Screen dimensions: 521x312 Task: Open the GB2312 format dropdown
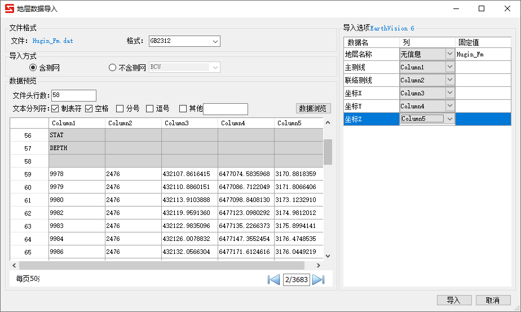pos(215,41)
